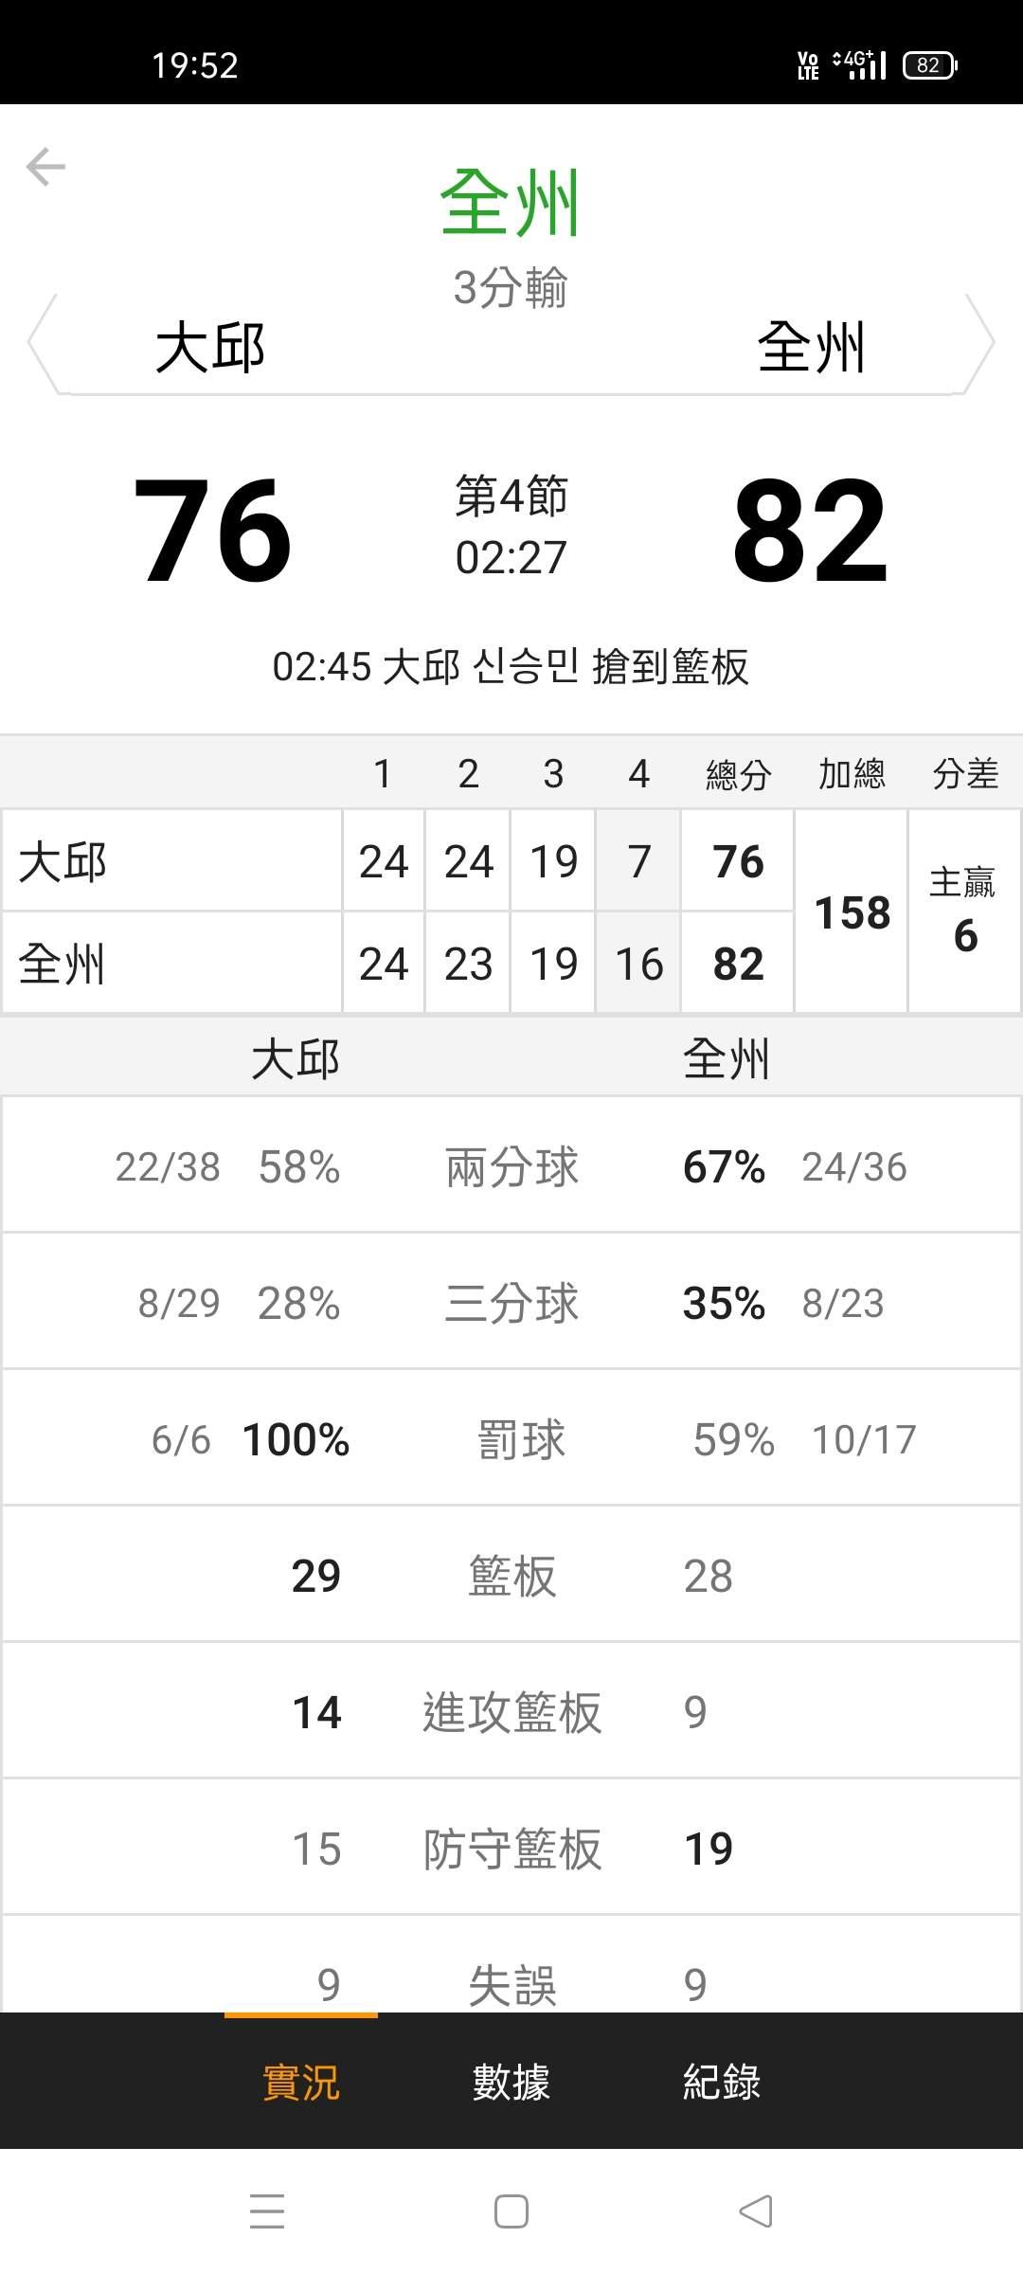
Task: Tap the 三分球 three-point stats row
Action: click(511, 1303)
